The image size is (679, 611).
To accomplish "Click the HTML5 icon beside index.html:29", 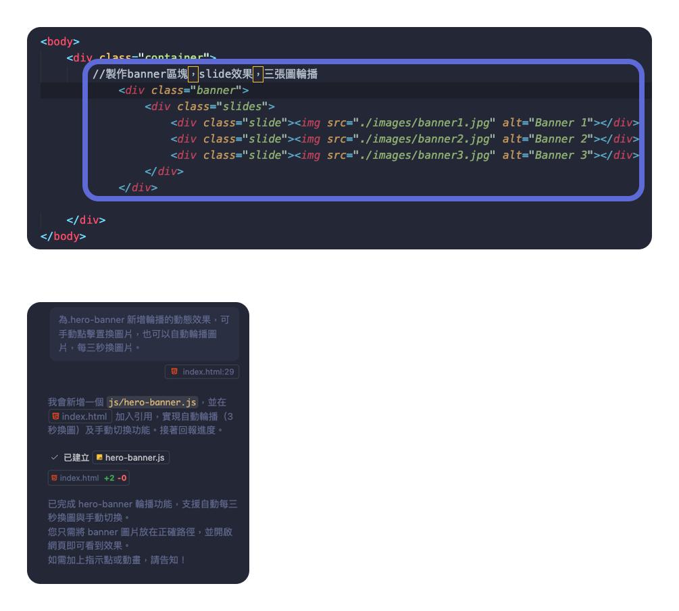I will coord(174,372).
